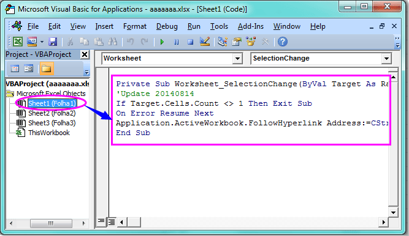Open the Project Explorer toolbar icon
The height and width of the screenshot is (236, 409).
coord(222,42)
